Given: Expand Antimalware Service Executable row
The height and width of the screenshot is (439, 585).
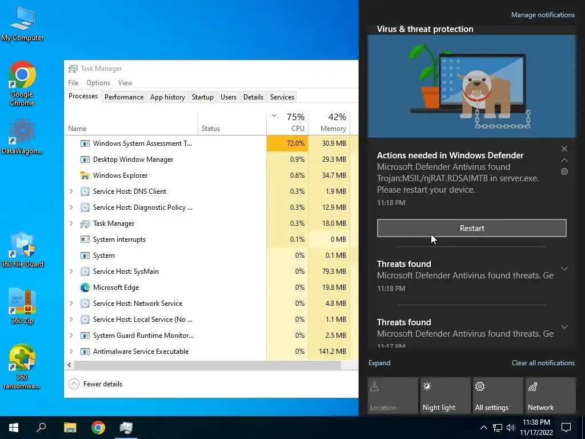Looking at the screenshot, I should click(71, 352).
